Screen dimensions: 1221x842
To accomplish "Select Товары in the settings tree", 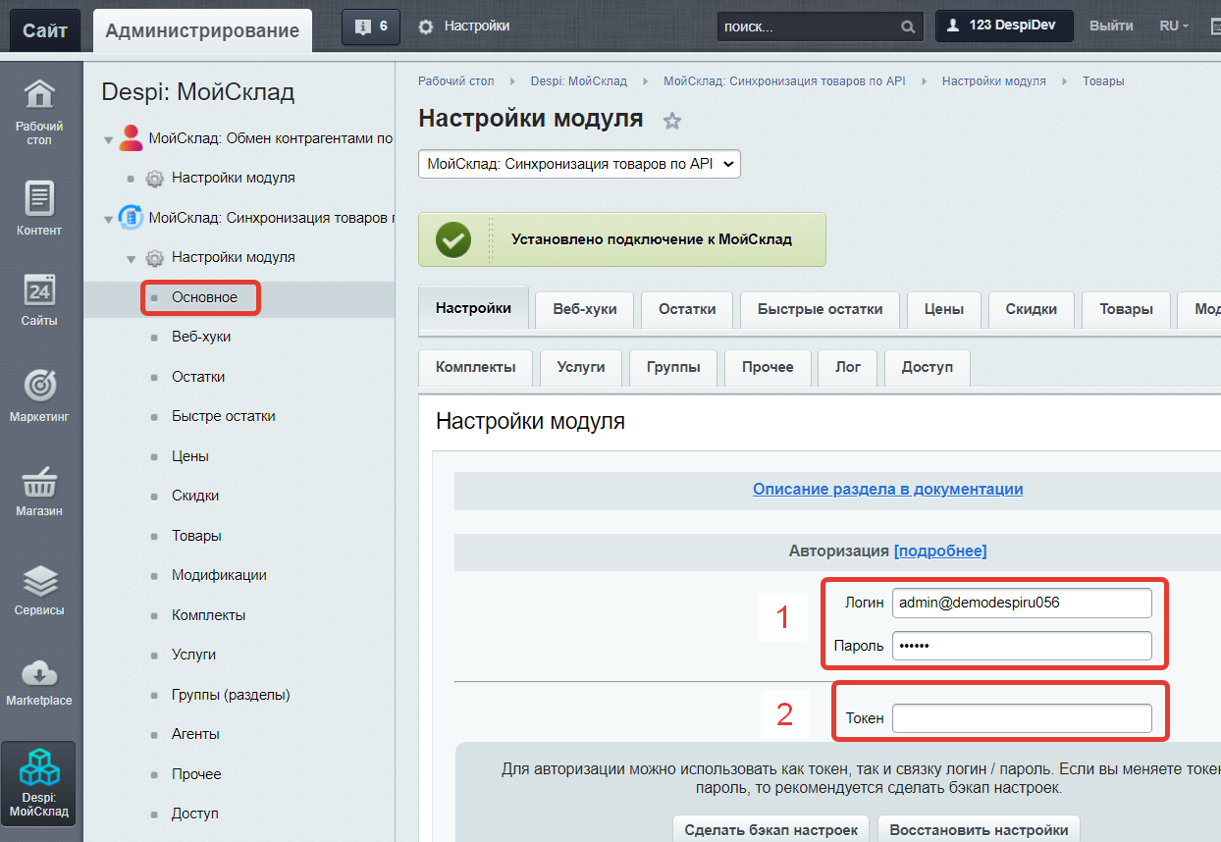I will 196,536.
